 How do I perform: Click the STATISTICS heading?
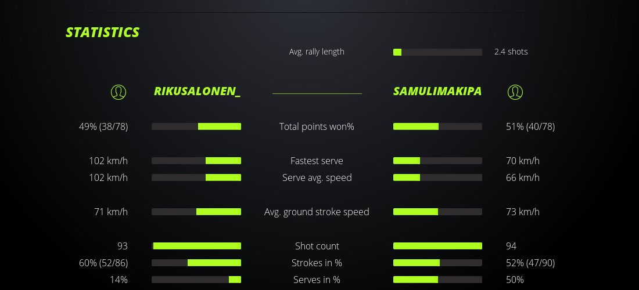point(103,32)
